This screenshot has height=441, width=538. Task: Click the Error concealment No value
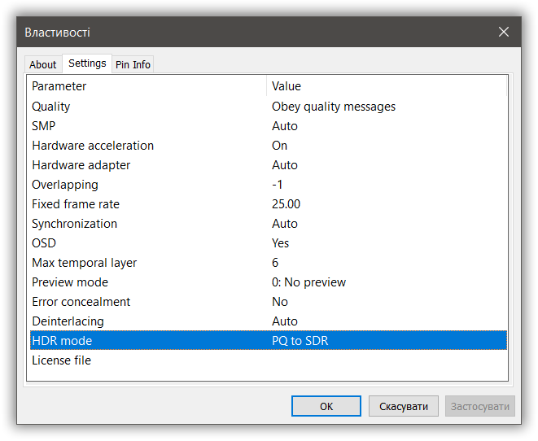(280, 302)
